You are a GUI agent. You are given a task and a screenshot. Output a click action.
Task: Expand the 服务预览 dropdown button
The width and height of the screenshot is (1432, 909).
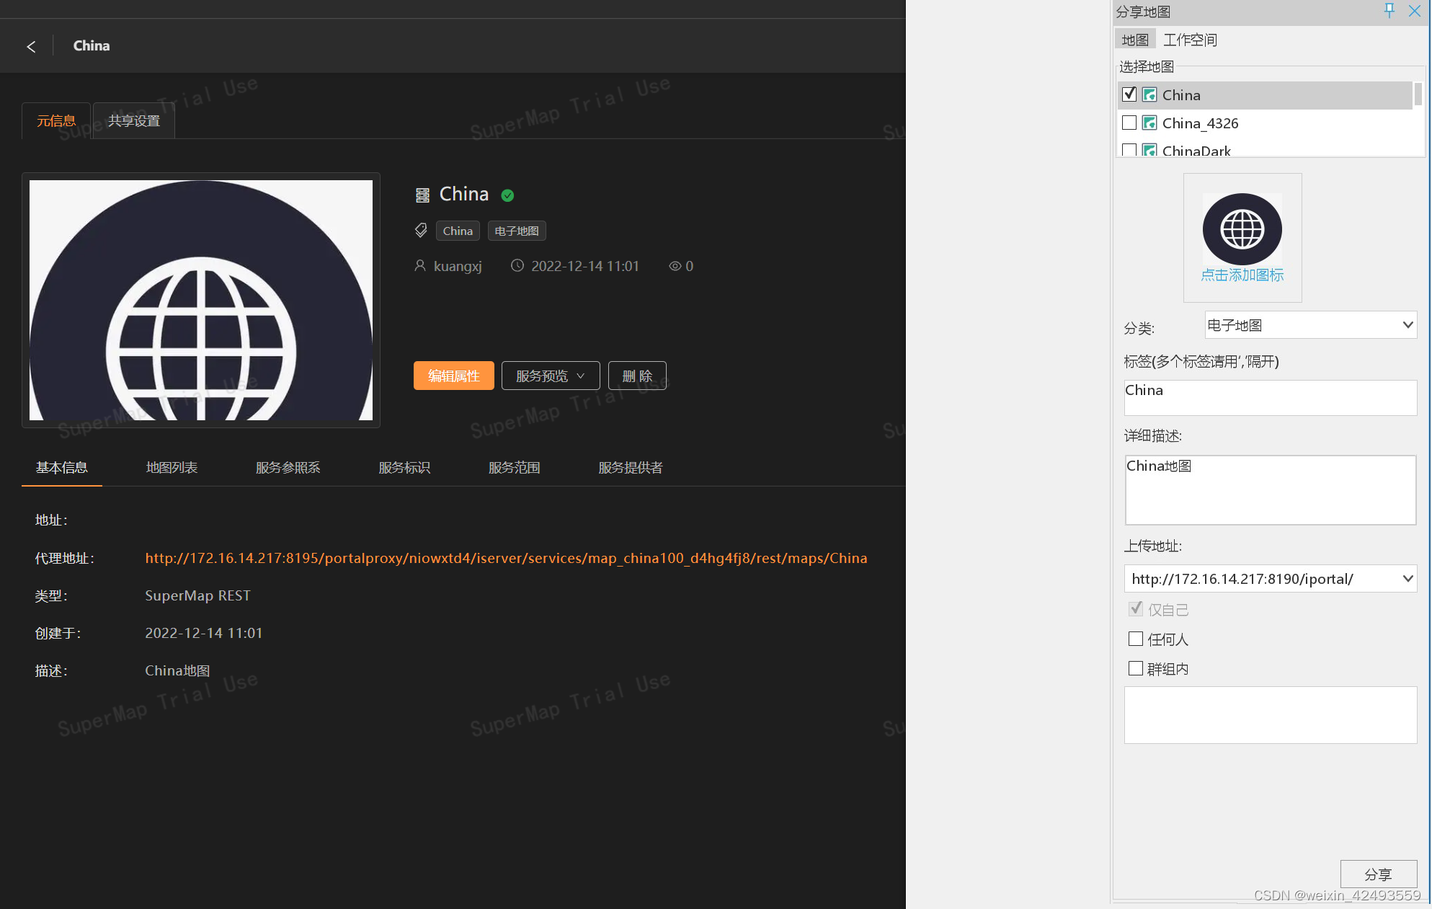(551, 376)
